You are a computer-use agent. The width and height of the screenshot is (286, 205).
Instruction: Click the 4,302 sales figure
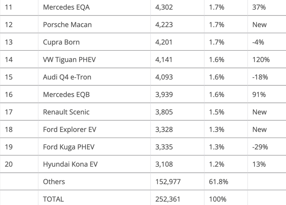pyautogui.click(x=164, y=7)
